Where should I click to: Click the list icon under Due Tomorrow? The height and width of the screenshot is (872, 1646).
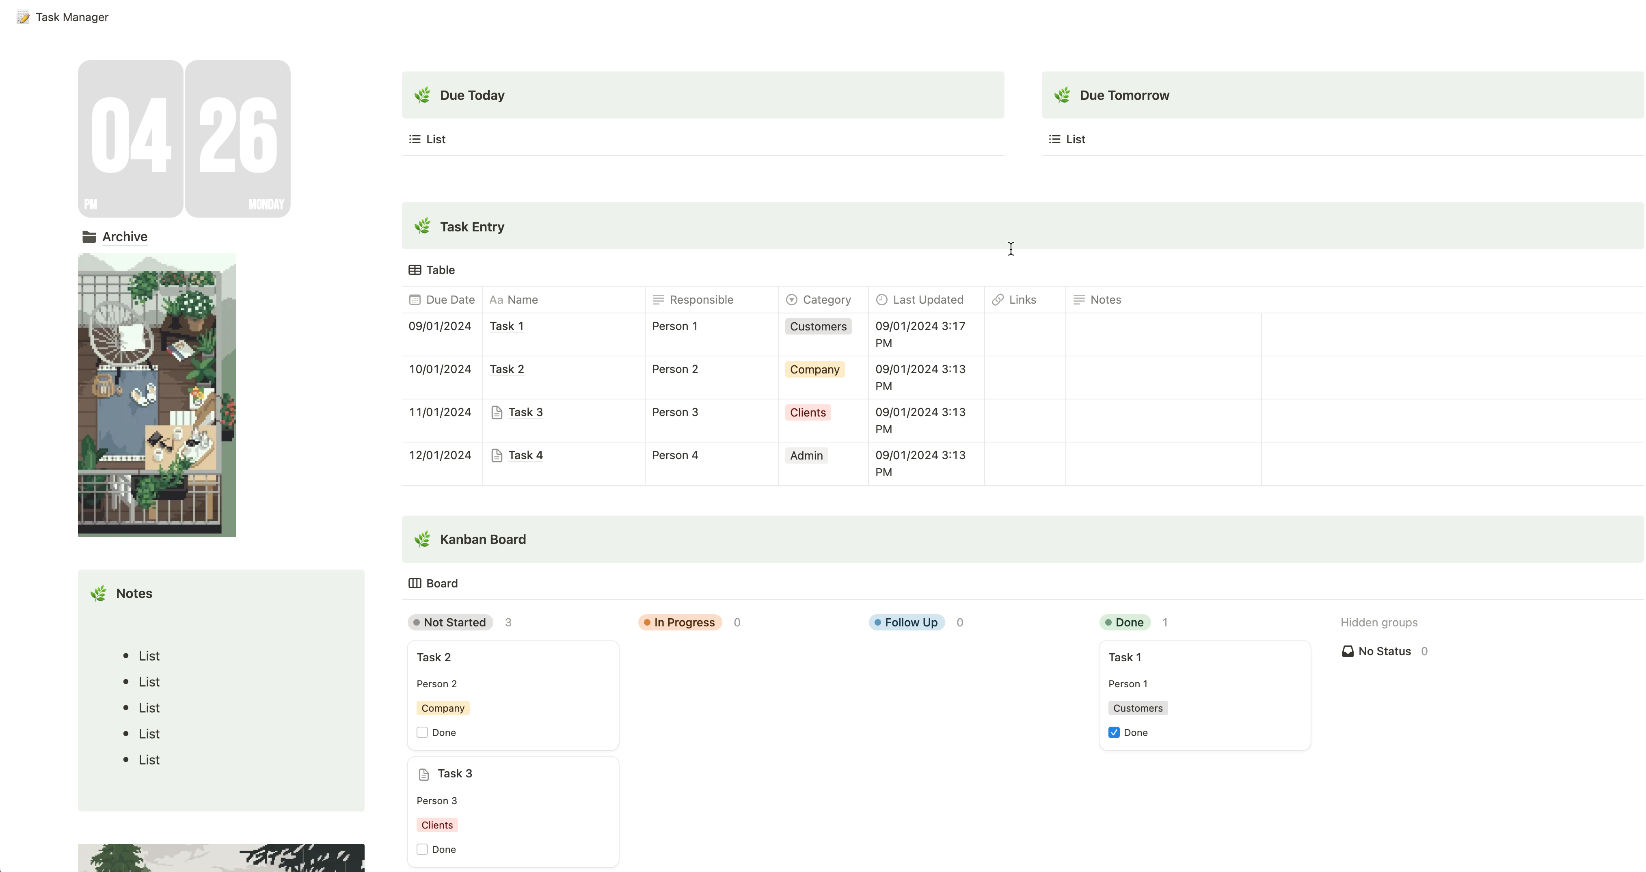tap(1054, 139)
